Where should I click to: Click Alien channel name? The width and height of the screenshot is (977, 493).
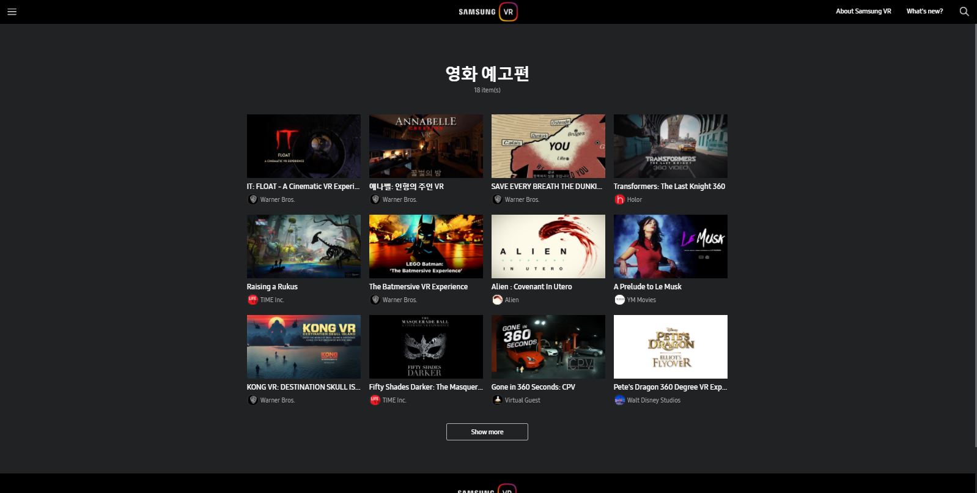click(x=512, y=300)
